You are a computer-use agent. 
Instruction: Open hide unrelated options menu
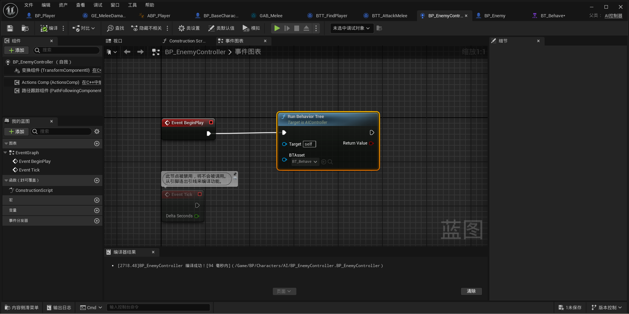pos(167,28)
